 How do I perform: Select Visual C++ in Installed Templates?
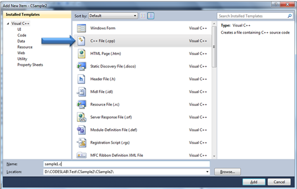coord(20,23)
